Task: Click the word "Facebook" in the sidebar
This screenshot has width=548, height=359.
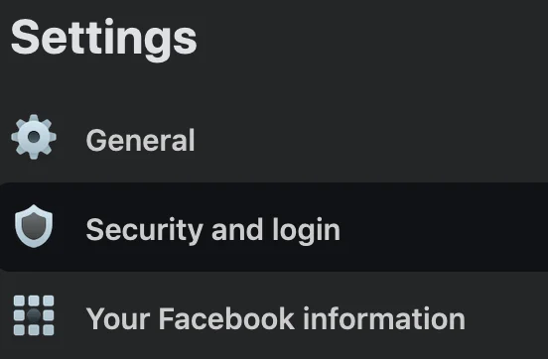Action: coord(226,318)
